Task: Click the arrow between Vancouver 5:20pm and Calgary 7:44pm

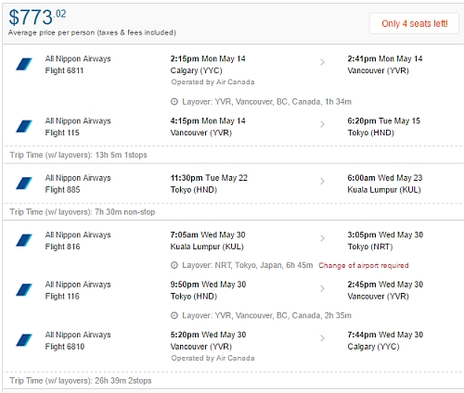Action: coord(323,338)
